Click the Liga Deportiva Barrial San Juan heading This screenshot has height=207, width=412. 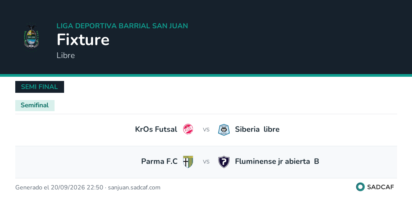click(x=122, y=26)
